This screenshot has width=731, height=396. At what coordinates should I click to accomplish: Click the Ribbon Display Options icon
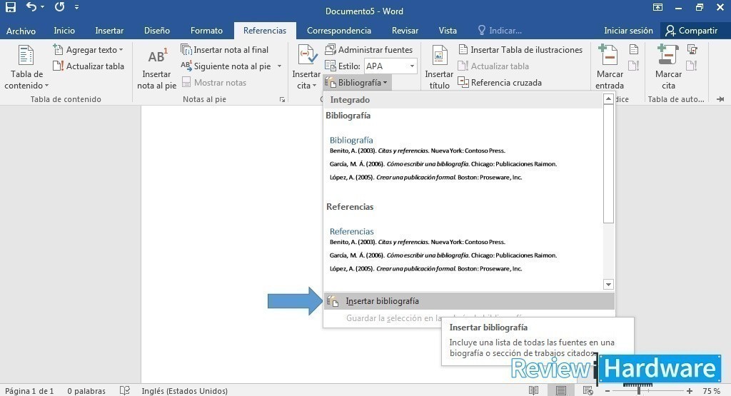click(657, 7)
